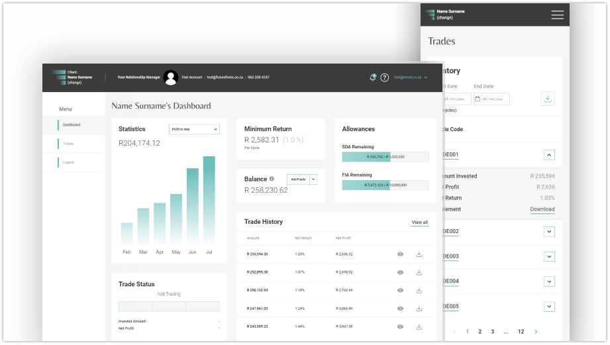Screen dimensions: 610x345
Task: Select Logout from the sidebar menu
Action: [68, 162]
